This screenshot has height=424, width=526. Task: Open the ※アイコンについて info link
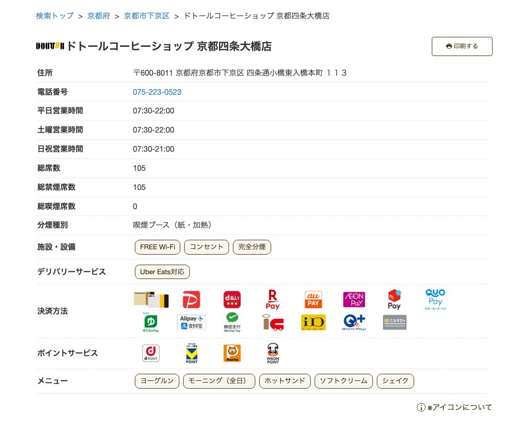(455, 407)
